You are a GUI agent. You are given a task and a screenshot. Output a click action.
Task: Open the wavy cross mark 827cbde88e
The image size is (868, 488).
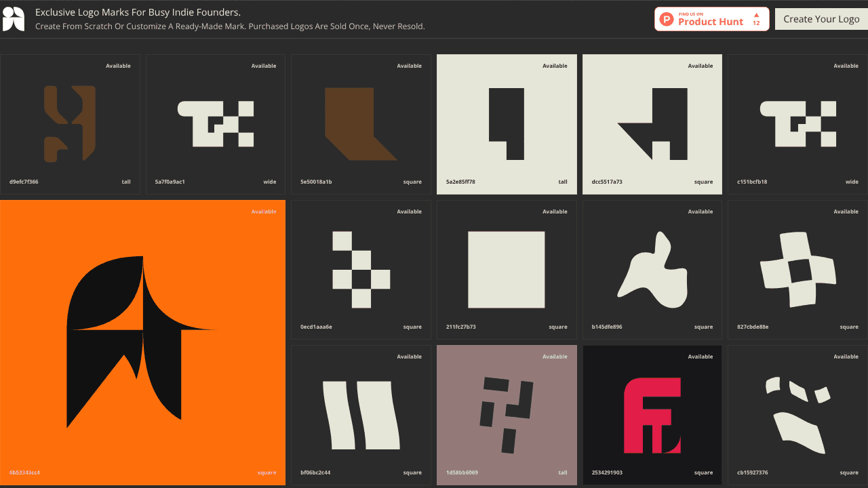(x=798, y=270)
